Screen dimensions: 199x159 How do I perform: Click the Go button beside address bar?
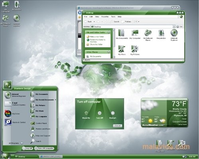click(x=179, y=27)
